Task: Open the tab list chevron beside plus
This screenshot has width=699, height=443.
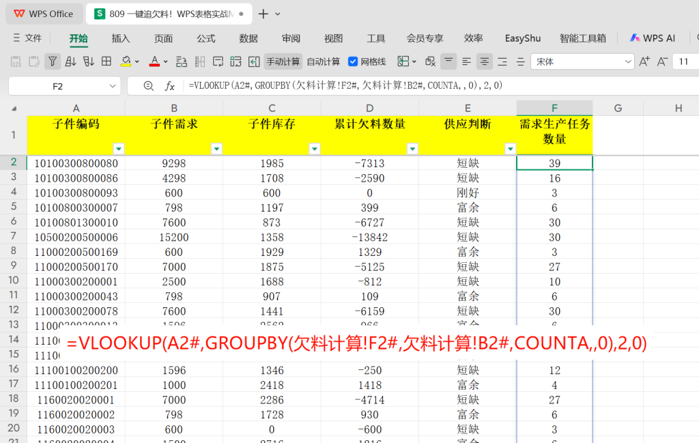Action: click(278, 14)
